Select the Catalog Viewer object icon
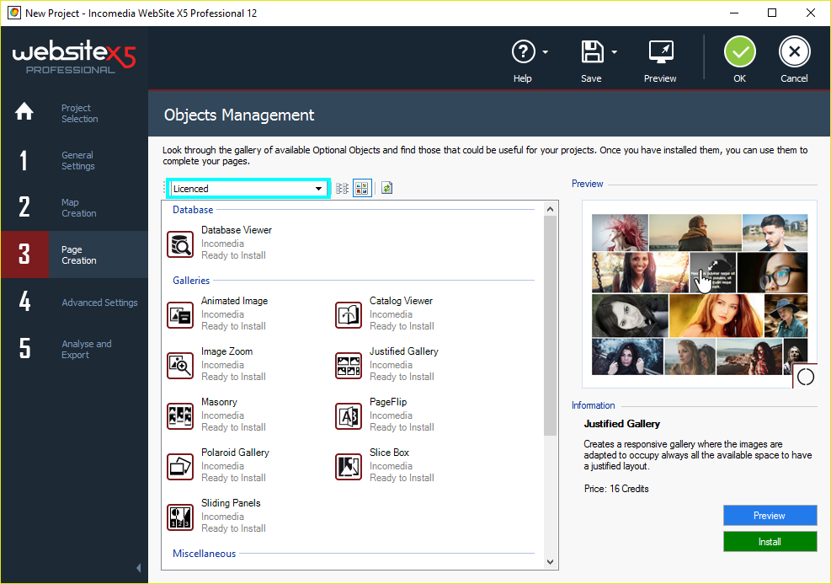Screen dimensions: 831x584 [349, 315]
